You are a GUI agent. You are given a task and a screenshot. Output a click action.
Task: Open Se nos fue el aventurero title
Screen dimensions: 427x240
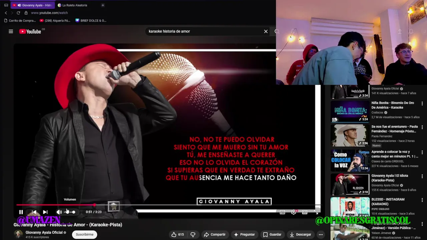pos(395,129)
